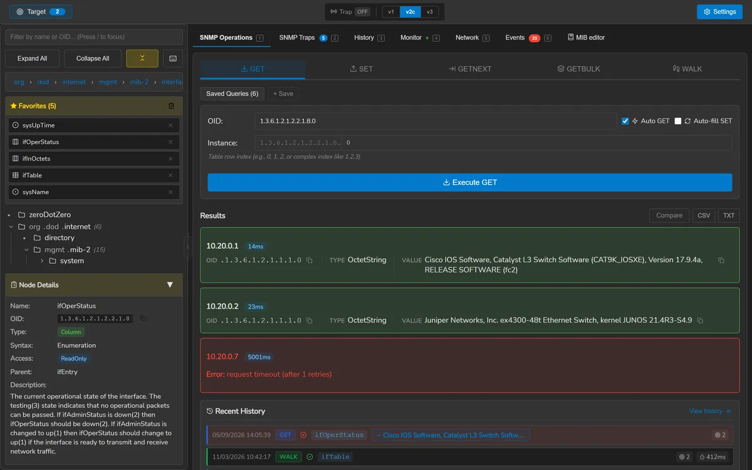The height and width of the screenshot is (470, 752).
Task: Click the Favorites (5) header
Action: 94,106
